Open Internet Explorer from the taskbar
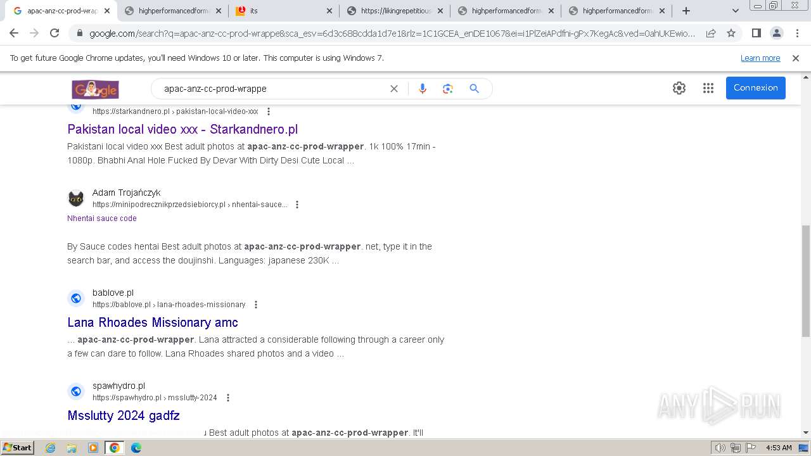811x456 pixels. [51, 448]
